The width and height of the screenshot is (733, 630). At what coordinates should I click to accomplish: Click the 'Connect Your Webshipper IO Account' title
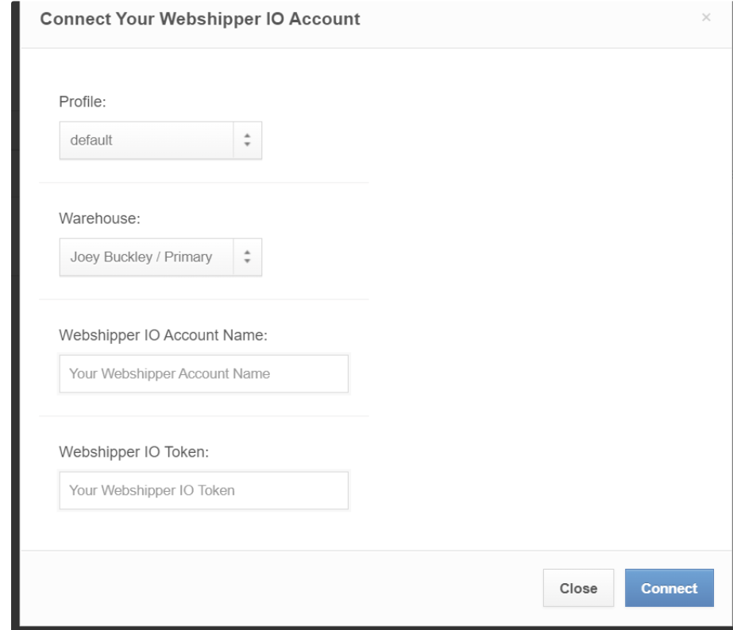200,19
